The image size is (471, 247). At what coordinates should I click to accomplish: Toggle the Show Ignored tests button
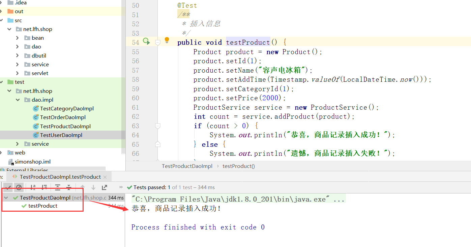[x=19, y=187]
